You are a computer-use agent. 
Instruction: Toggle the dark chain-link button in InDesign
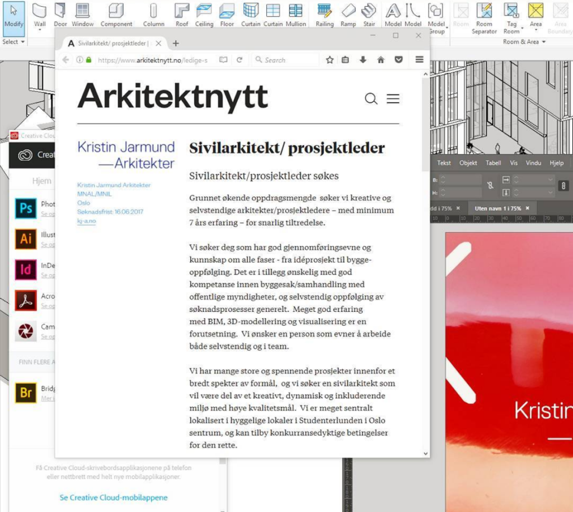563,186
